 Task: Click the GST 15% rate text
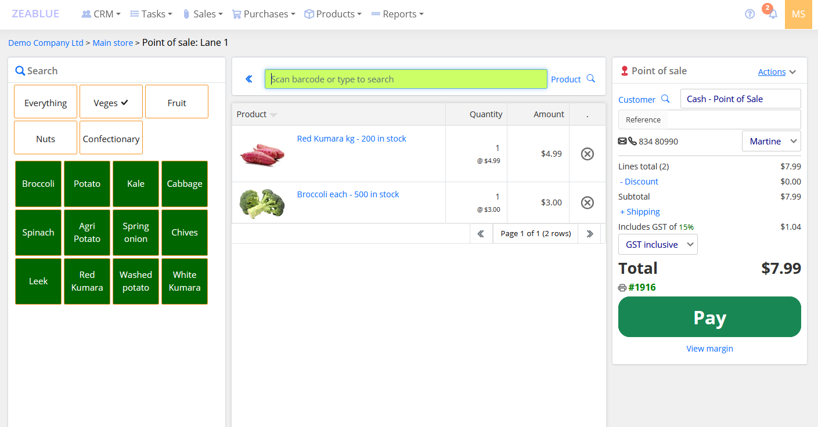tap(686, 227)
